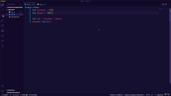Click the circled play icon in activity bar
The height and width of the screenshot is (96, 171).
pyautogui.click(x=2, y=36)
